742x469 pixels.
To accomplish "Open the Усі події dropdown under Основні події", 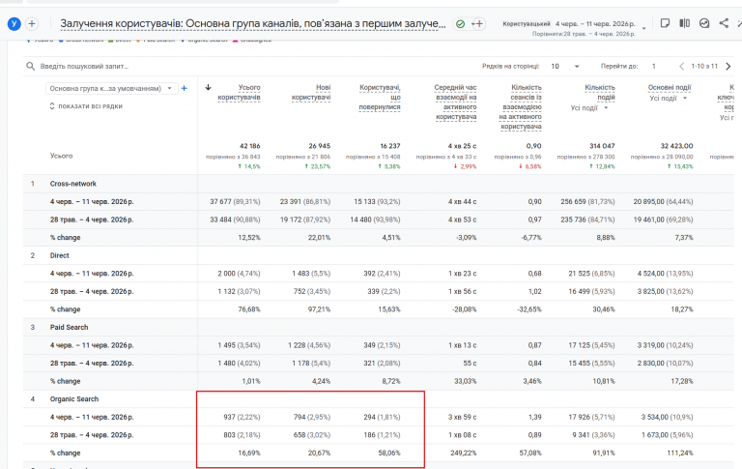I will tap(668, 98).
